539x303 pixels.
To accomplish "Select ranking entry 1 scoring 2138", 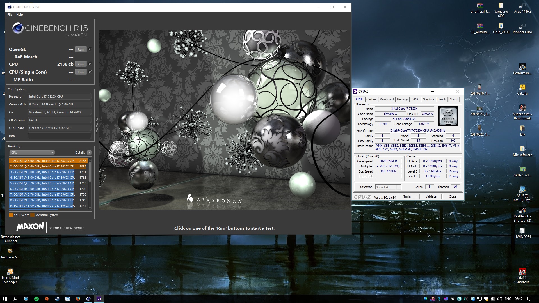I will tap(48, 161).
